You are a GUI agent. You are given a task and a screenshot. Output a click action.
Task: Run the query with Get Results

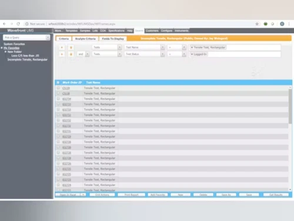276,194
